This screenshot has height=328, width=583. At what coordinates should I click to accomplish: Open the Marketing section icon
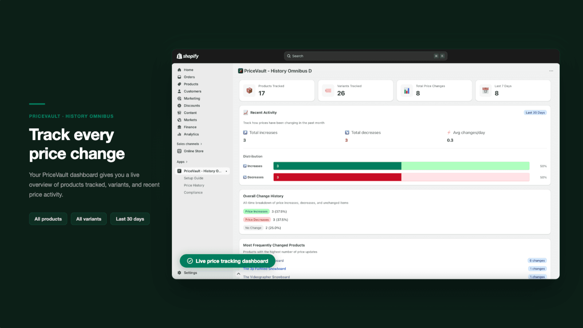tap(179, 98)
